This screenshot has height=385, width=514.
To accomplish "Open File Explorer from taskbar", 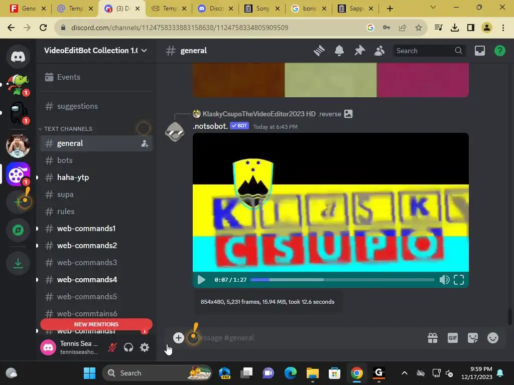I will coord(312,373).
